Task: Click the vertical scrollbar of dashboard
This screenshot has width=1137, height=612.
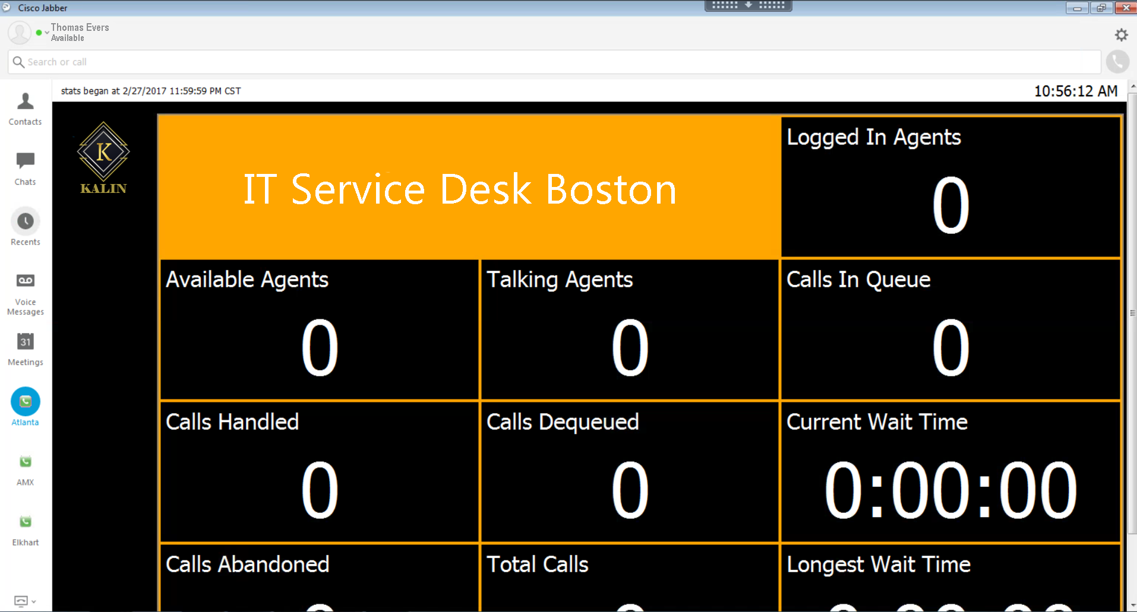Action: (x=1132, y=313)
